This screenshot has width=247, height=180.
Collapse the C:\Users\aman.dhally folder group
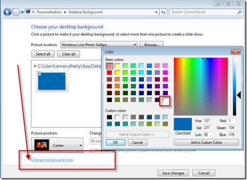(x=35, y=66)
